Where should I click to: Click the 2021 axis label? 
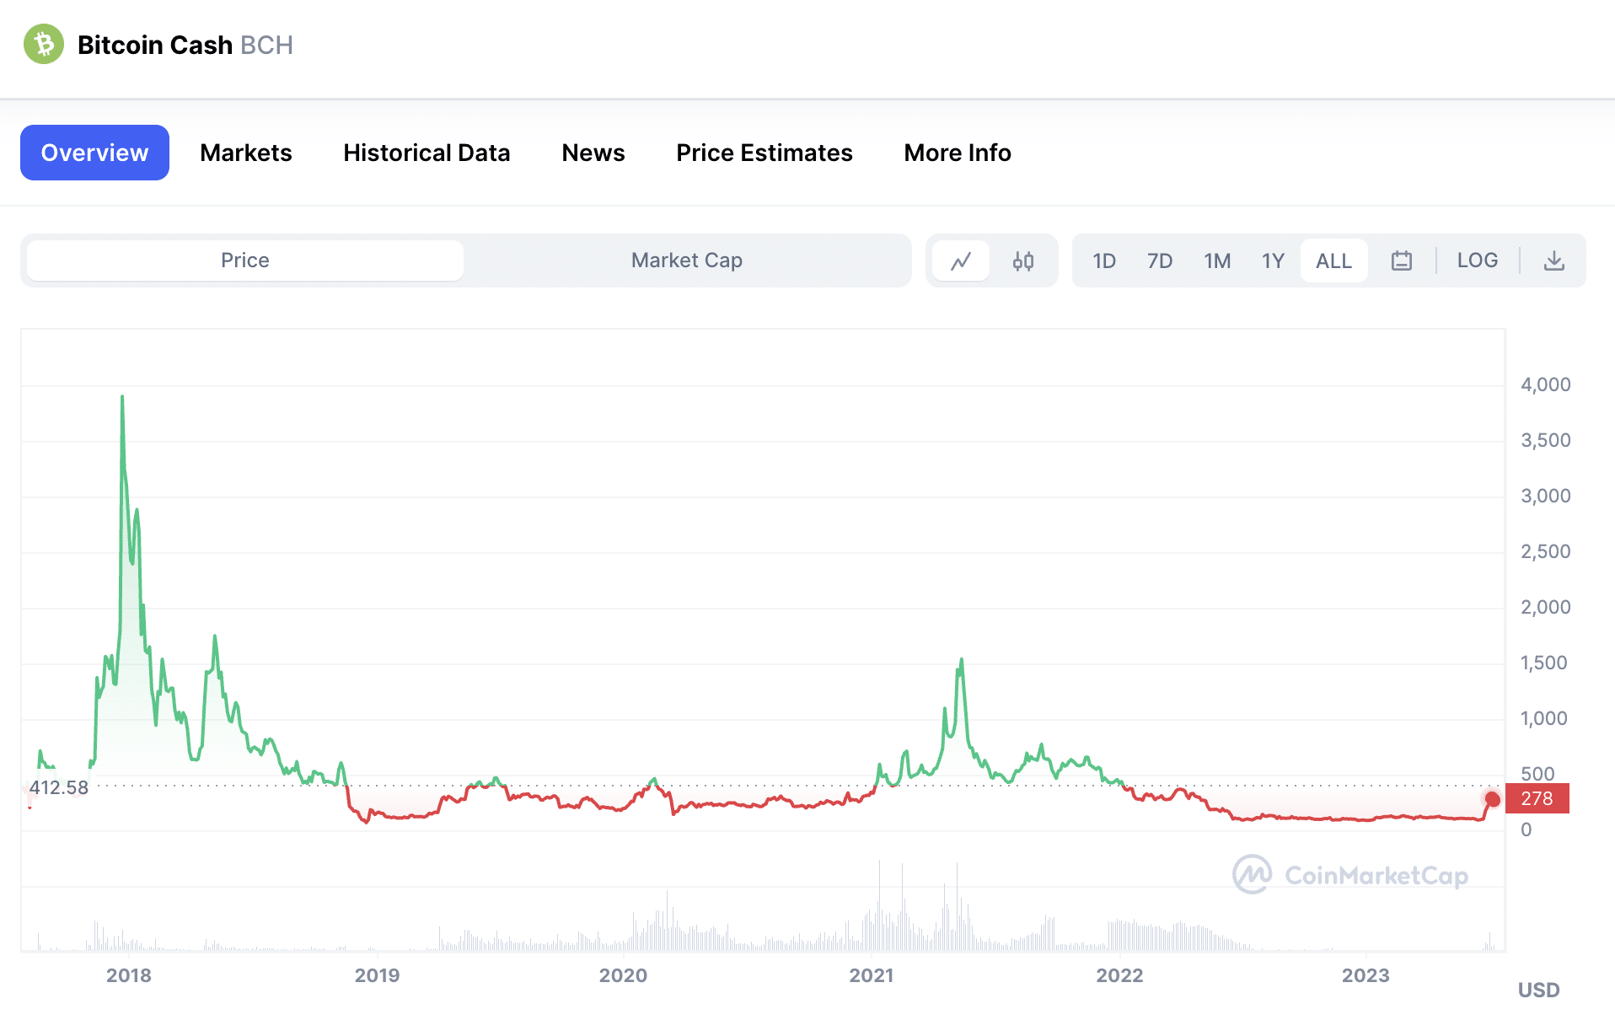pyautogui.click(x=872, y=975)
